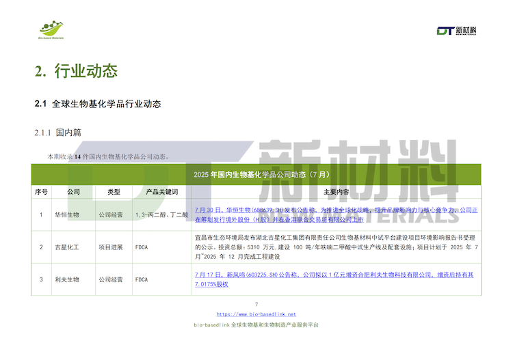Click the 1,3-丙二醇、丁二酸 keyword cell
This screenshot has width=513, height=362.
[161, 214]
